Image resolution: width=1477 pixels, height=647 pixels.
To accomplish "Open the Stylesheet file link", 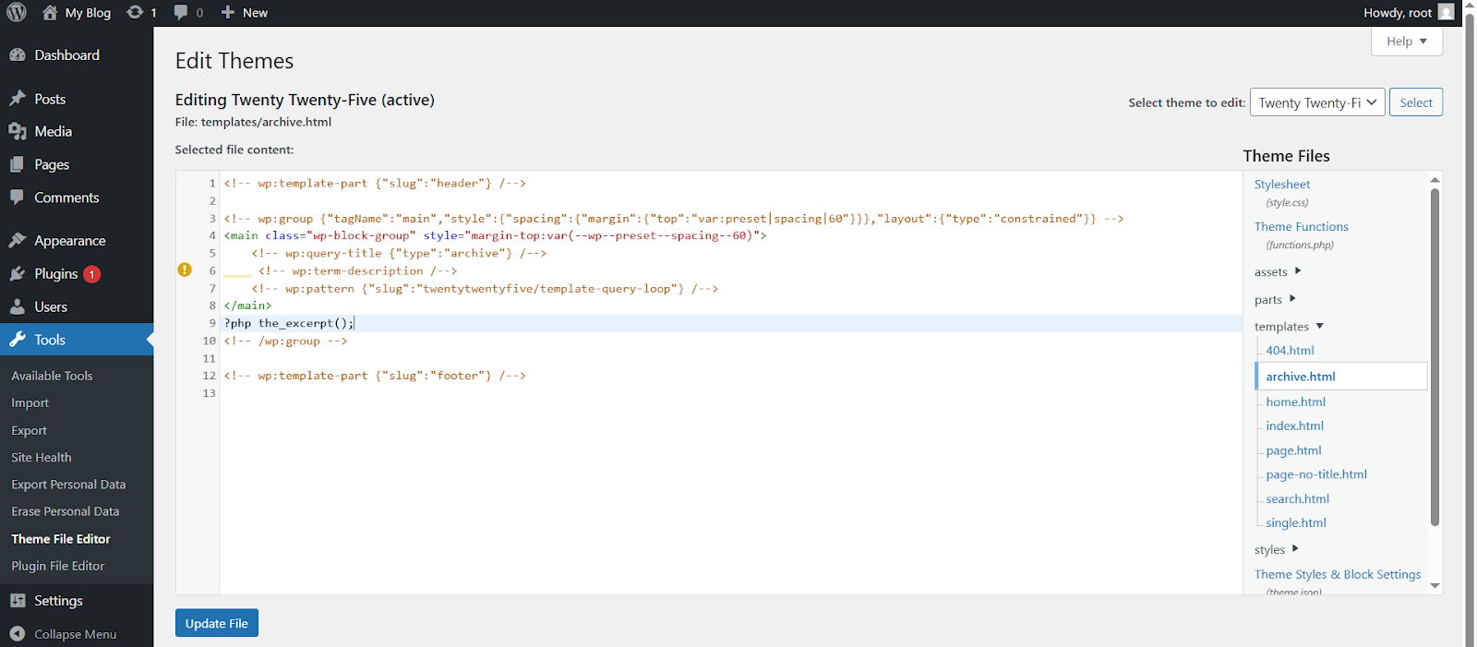I will tap(1282, 185).
